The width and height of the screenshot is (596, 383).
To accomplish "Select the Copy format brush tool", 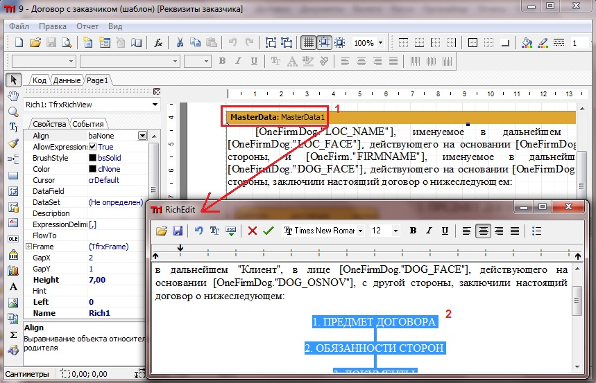I will [x=13, y=143].
